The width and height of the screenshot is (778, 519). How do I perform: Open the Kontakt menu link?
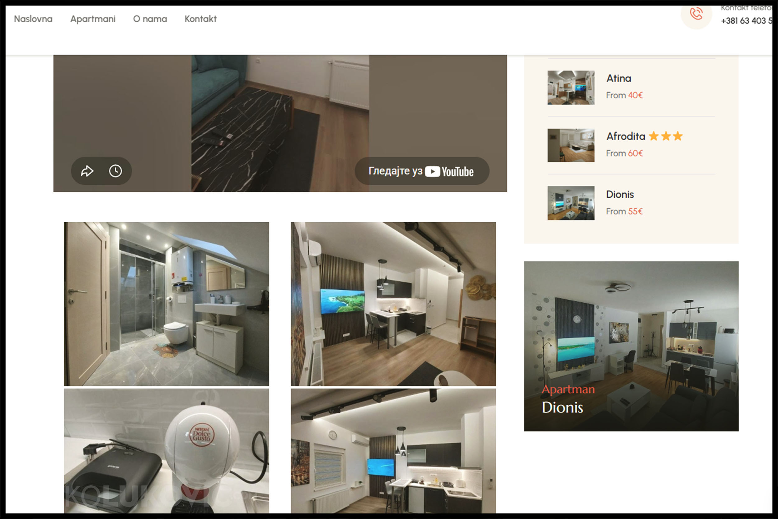tap(200, 19)
